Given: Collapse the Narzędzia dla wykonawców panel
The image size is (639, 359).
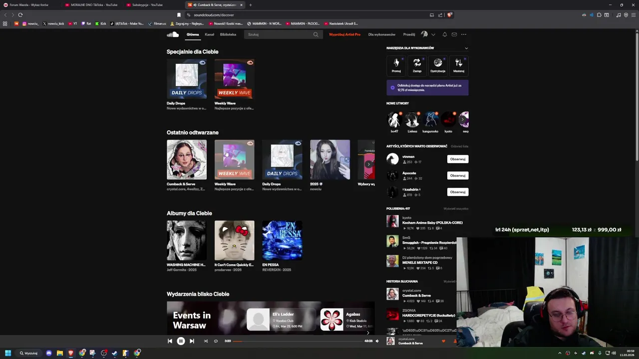Looking at the screenshot, I should point(466,48).
